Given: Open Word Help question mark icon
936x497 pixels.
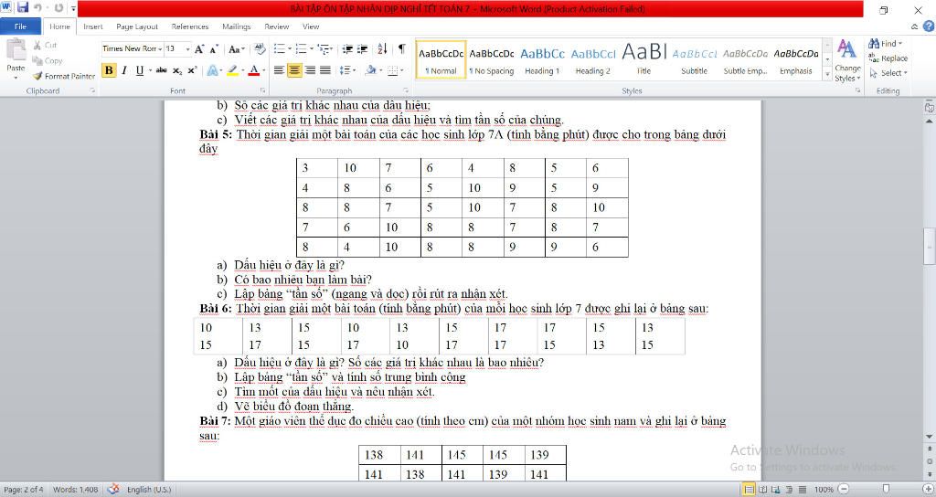Looking at the screenshot, I should [x=929, y=26].
